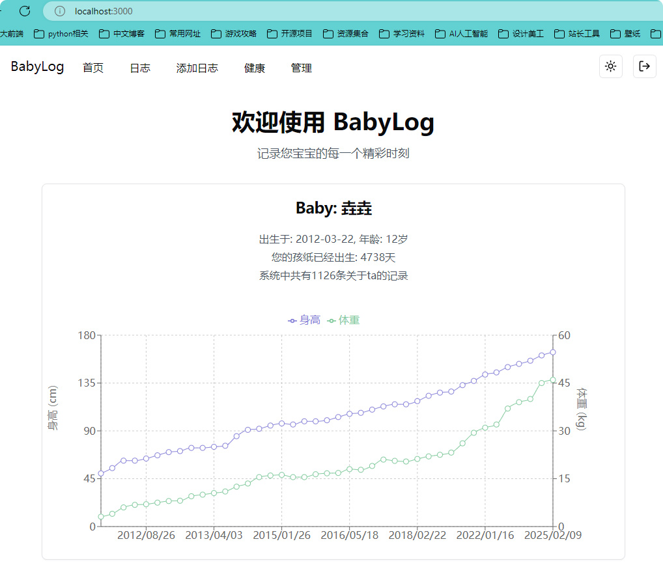
Task: Click the 2025/02/09 x-axis date label
Action: click(x=553, y=535)
